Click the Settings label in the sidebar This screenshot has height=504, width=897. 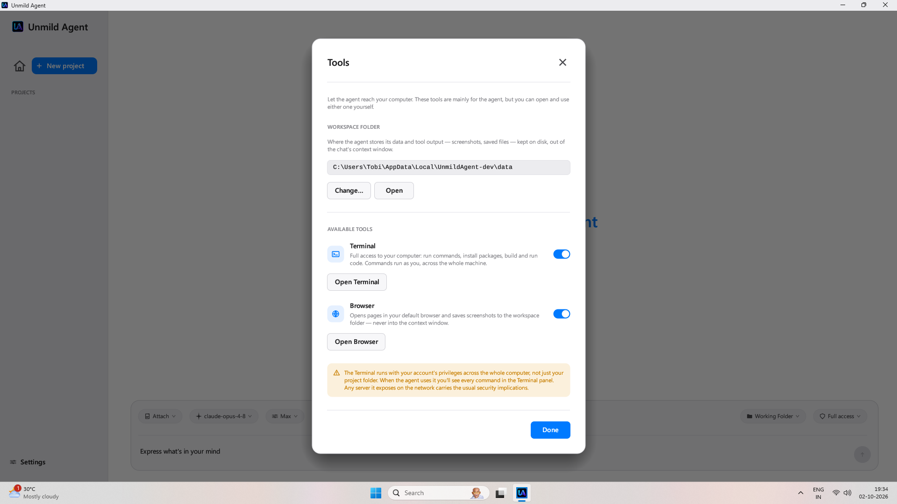[x=33, y=462]
